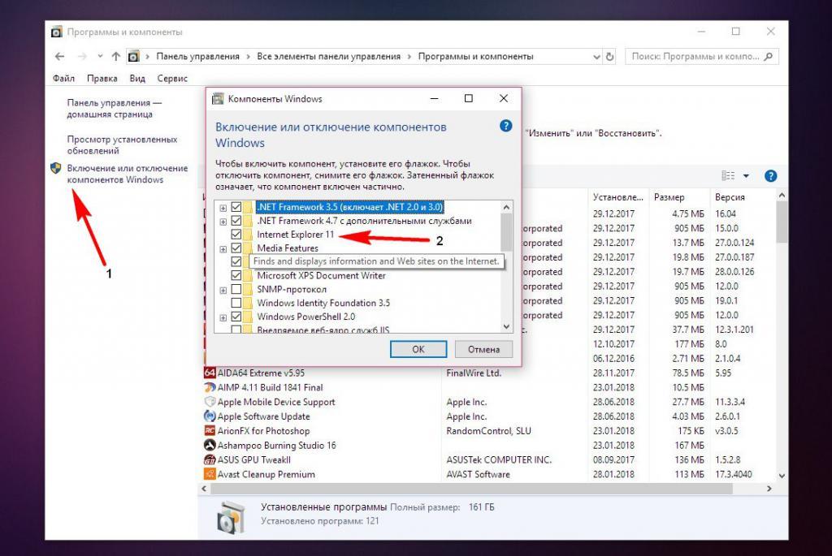Open the Файл menu

pos(63,79)
